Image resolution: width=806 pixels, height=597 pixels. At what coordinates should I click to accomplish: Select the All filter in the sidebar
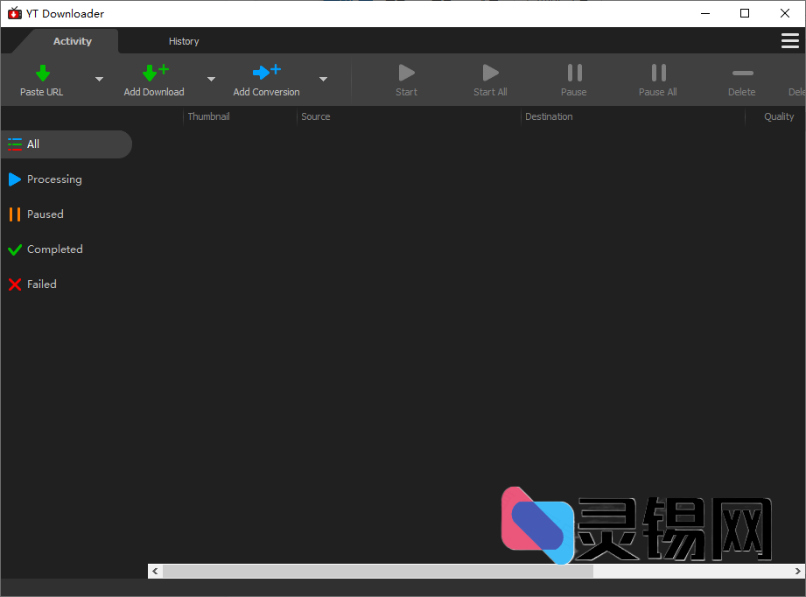coord(35,144)
